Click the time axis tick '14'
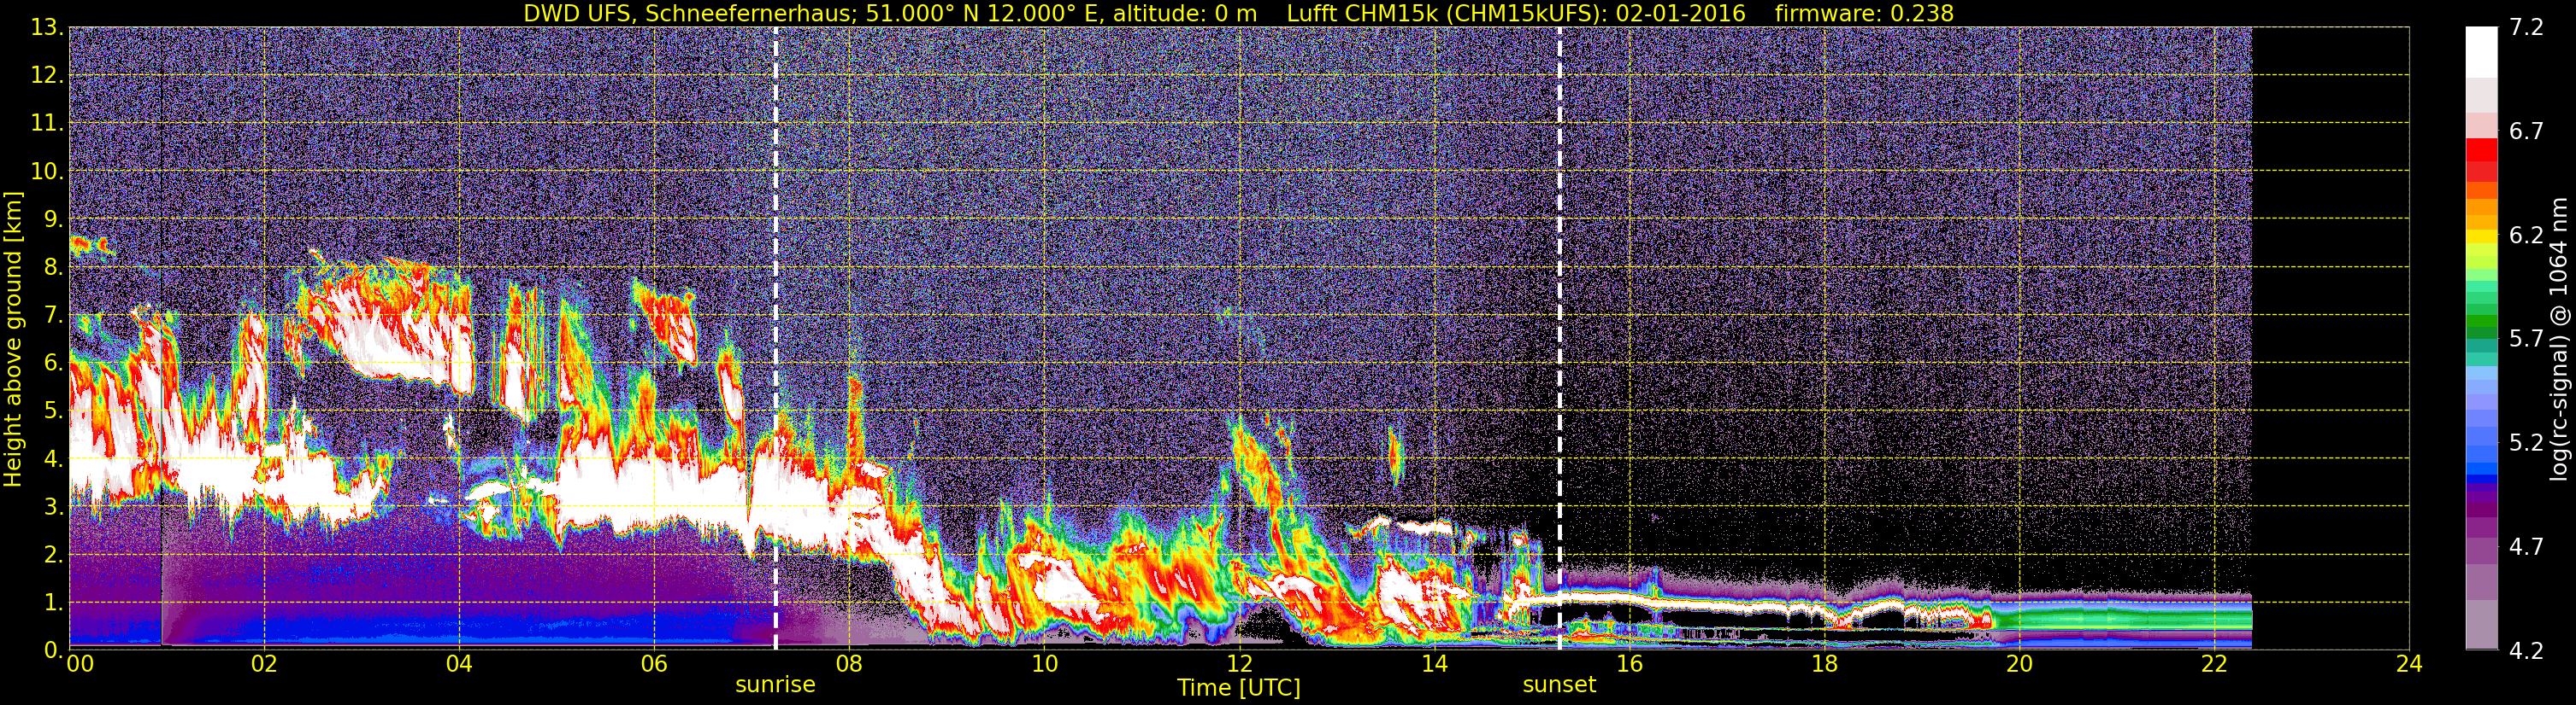Viewport: 2576px width, 705px height. point(1434,664)
